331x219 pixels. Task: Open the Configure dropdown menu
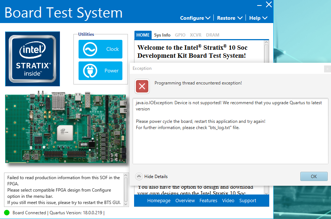[x=195, y=18]
